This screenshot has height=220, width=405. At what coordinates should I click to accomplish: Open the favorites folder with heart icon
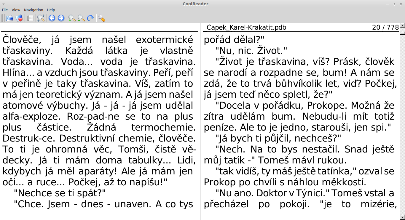19,18
